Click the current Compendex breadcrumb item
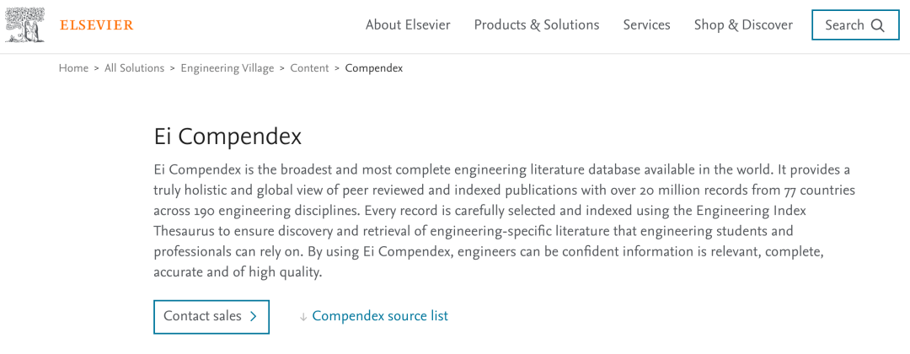This screenshot has height=354, width=910. (x=373, y=68)
